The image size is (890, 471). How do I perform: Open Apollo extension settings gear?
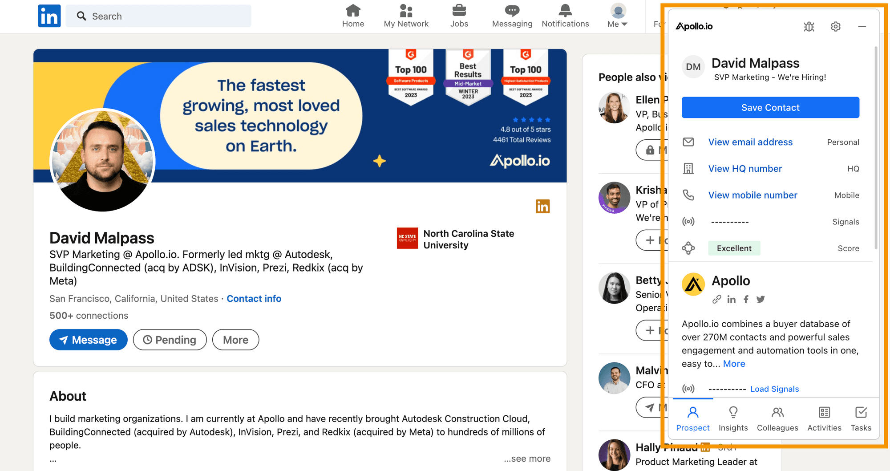(x=836, y=27)
